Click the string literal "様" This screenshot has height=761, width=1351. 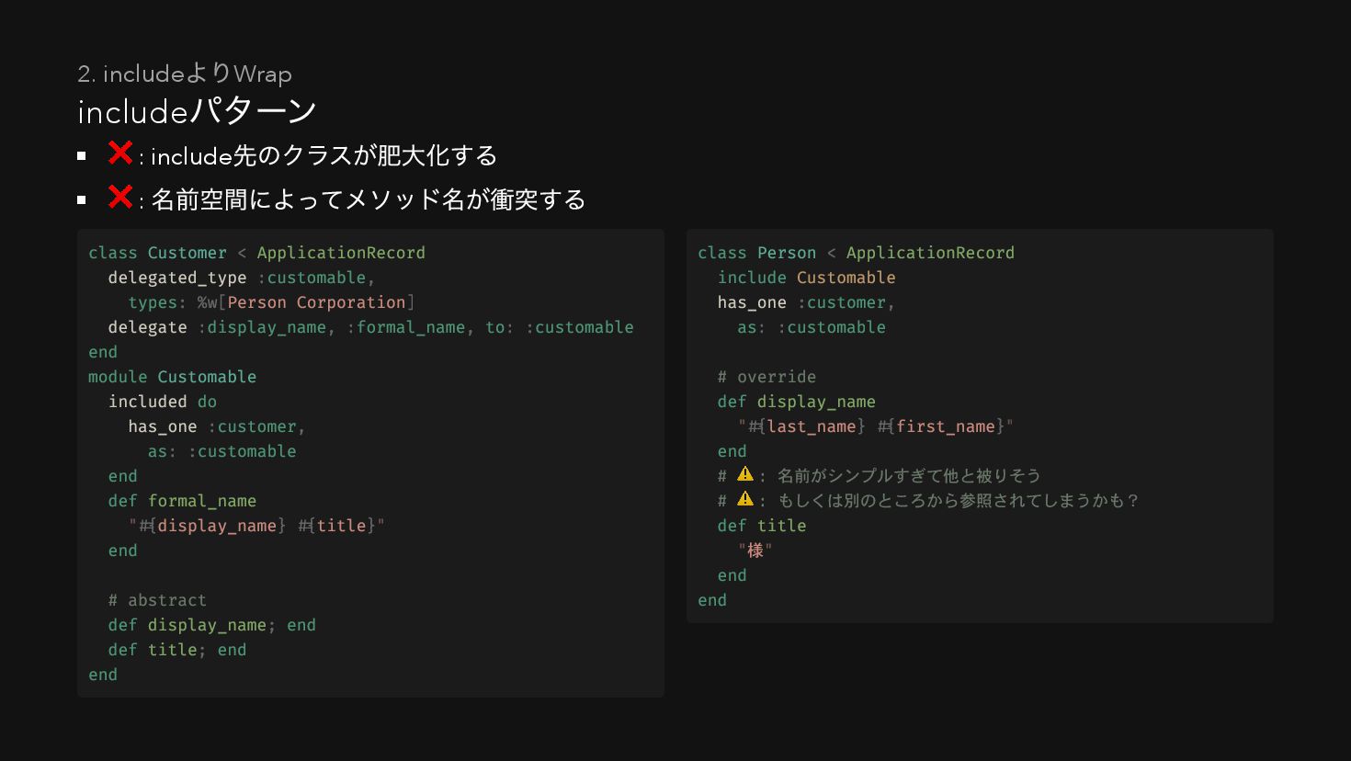pyautogui.click(x=755, y=551)
